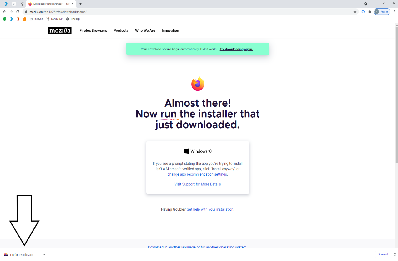Close the Download Firefox Browser tab
398x261 pixels.
coord(73,4)
